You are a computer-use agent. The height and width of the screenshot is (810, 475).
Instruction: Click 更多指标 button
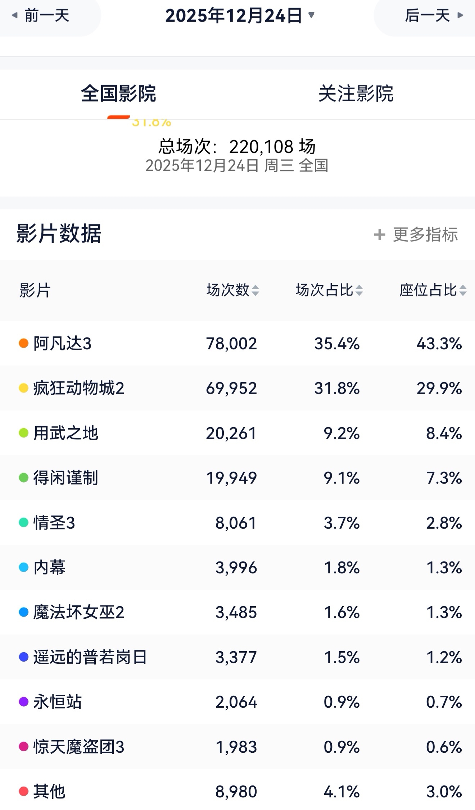(x=416, y=235)
